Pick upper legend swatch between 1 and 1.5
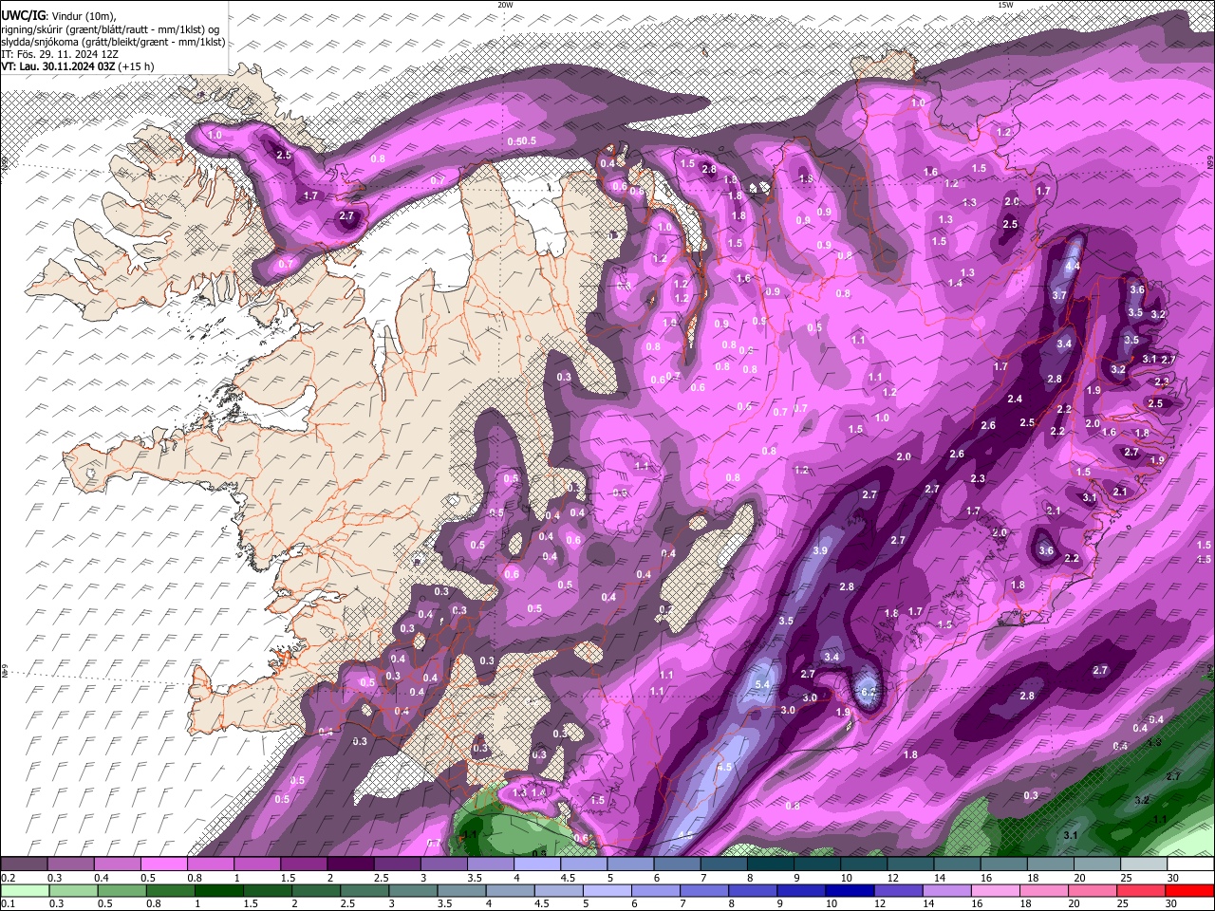The height and width of the screenshot is (911, 1215). (257, 865)
